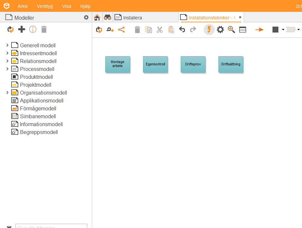Viewport: 302px width, 228px height.
Task: Click the trash delete icon in toolbar
Action: [x=137, y=30]
